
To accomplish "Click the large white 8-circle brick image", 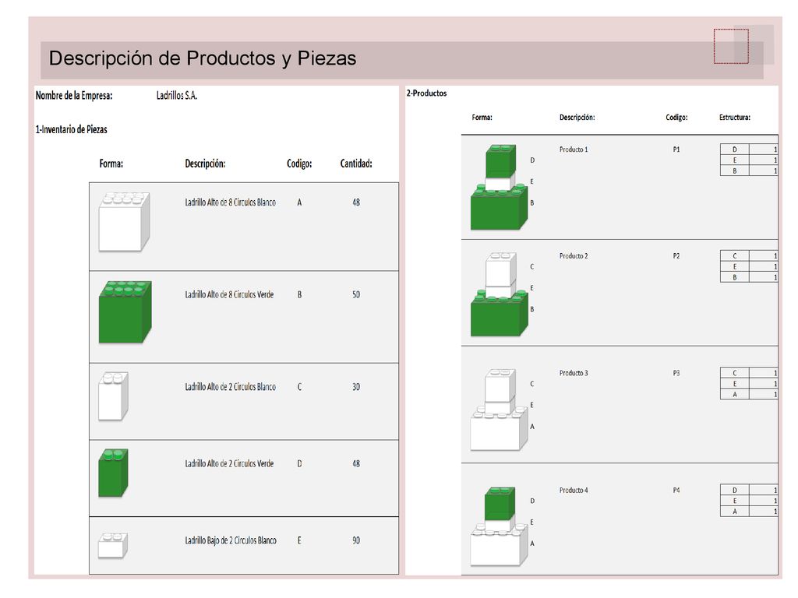I will point(124,222).
